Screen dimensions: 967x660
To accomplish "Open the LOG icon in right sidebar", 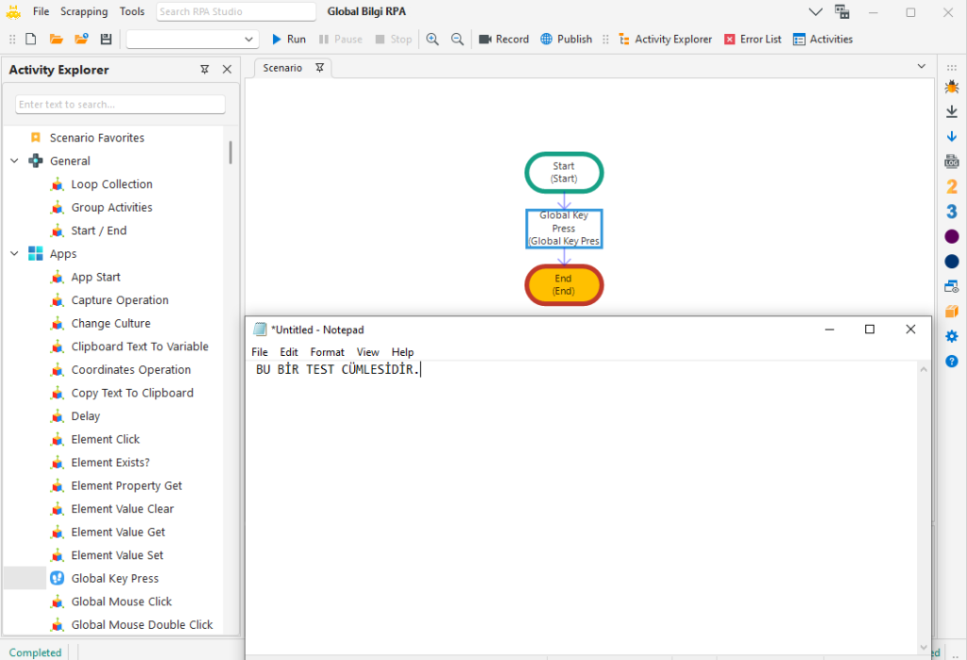I will click(x=951, y=161).
